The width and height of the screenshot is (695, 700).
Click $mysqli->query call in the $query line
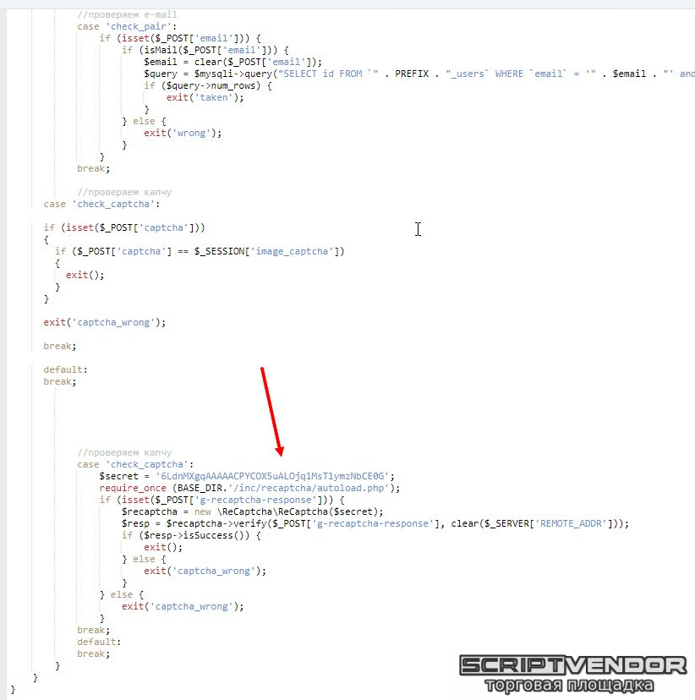233,74
